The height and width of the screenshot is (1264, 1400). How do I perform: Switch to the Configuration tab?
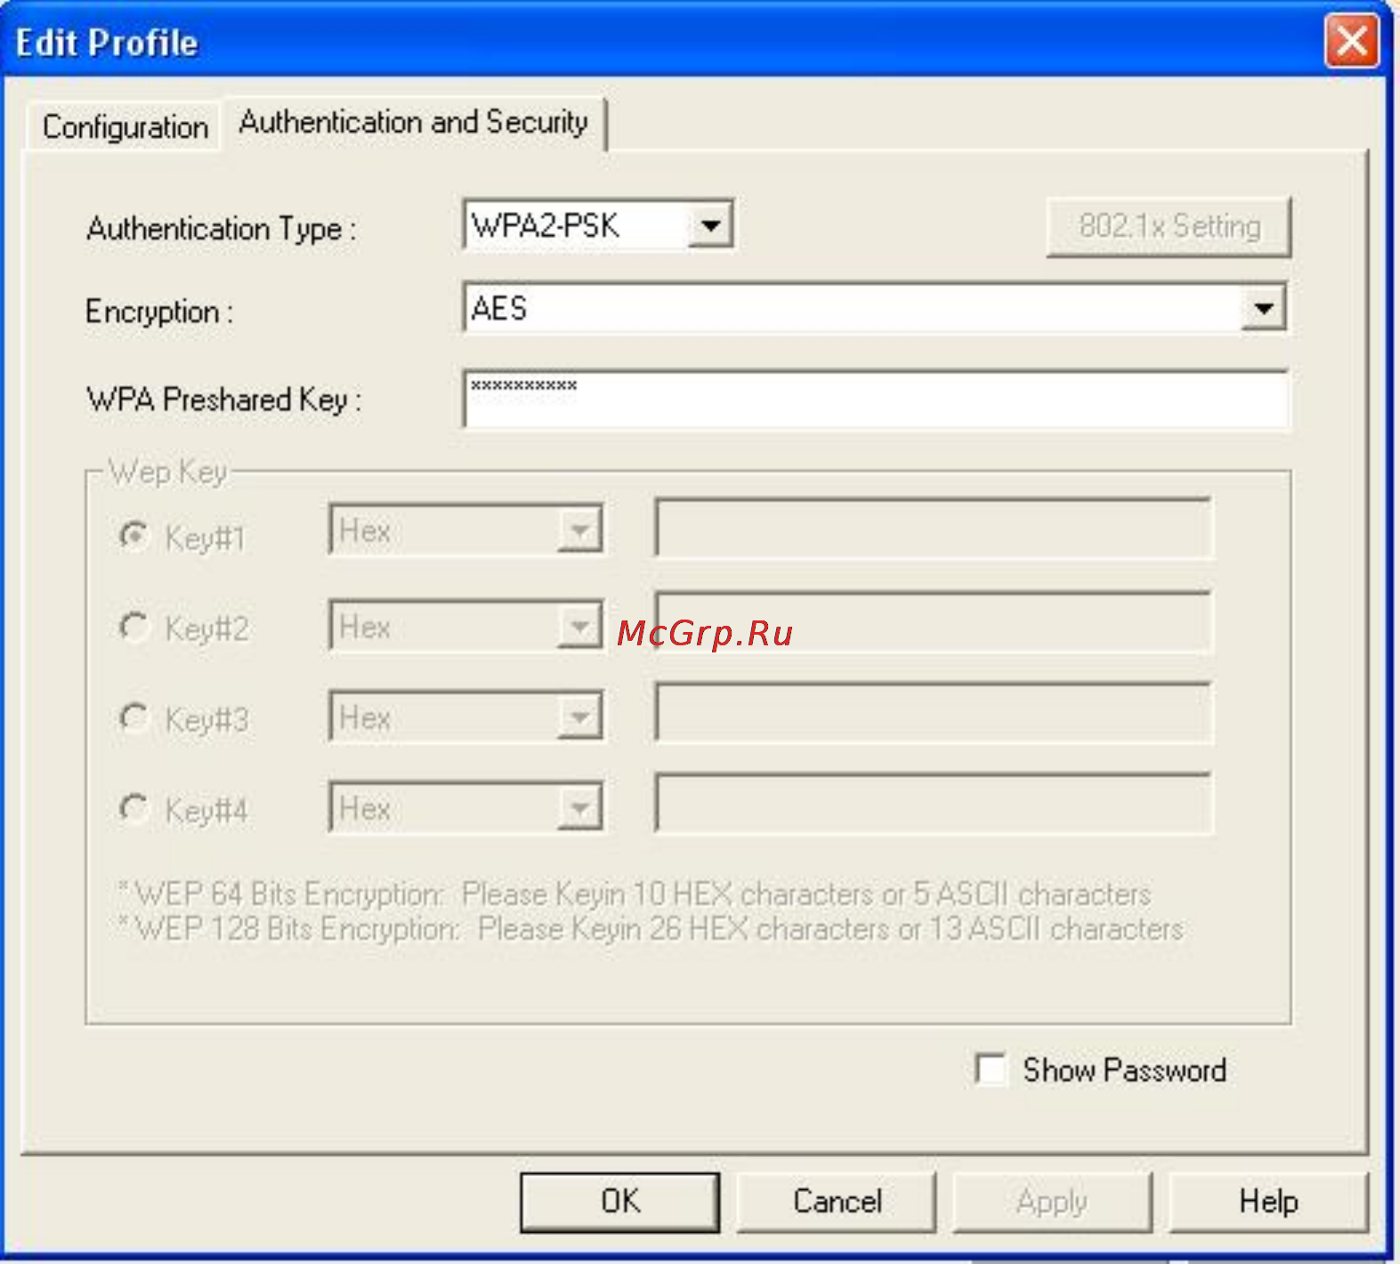[x=125, y=127]
